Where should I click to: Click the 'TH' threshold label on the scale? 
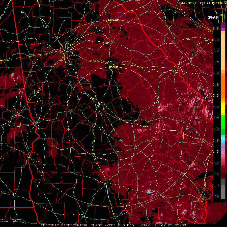[x=217, y=196]
